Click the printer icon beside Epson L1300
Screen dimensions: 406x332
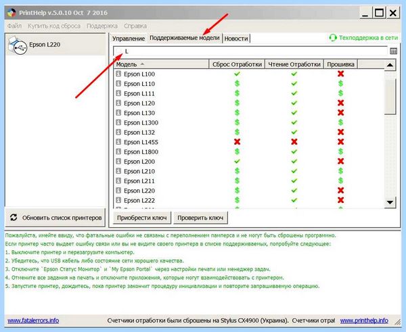(118, 122)
